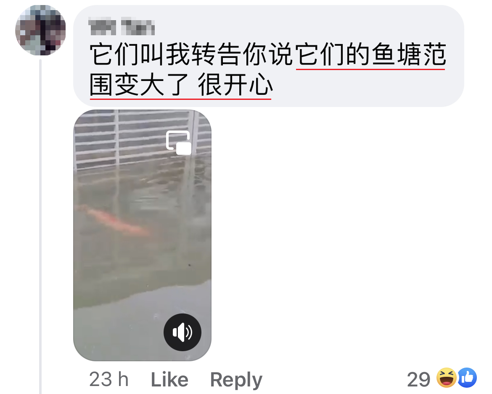The height and width of the screenshot is (394, 492).
Task: Click the laughing face reaction emoji
Action: (447, 378)
